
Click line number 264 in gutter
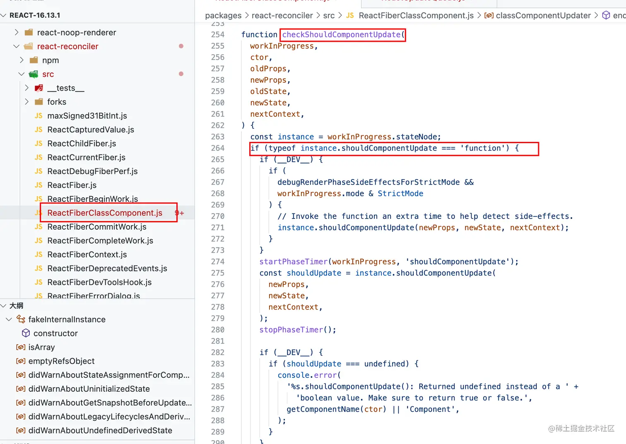click(218, 148)
